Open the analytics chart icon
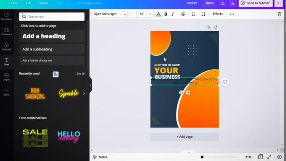The width and height of the screenshot is (286, 161). (x=223, y=3)
